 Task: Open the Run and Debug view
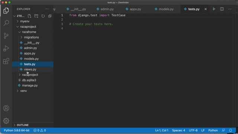pyautogui.click(x=6, y=48)
